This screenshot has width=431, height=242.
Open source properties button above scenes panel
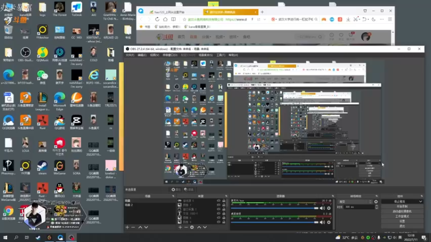coord(176,190)
